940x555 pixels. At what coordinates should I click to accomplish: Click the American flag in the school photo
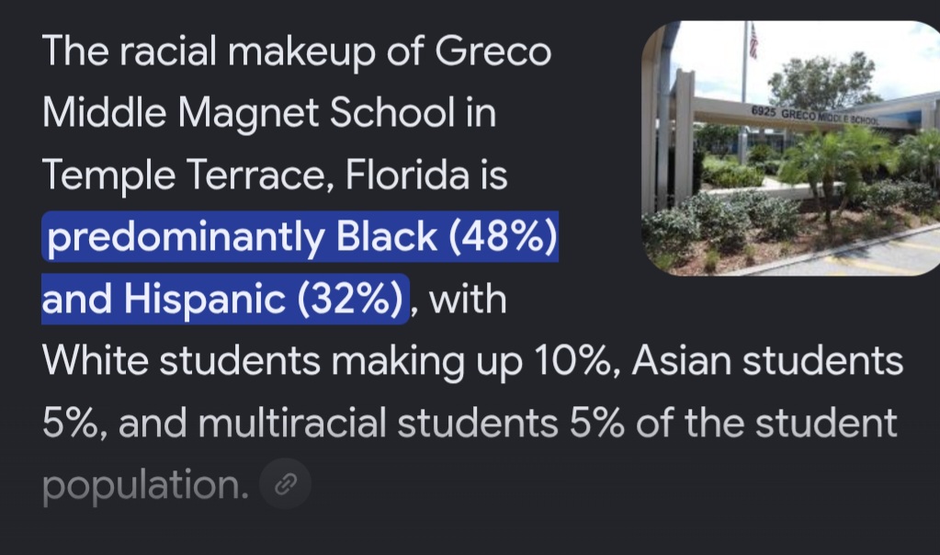coord(753,40)
